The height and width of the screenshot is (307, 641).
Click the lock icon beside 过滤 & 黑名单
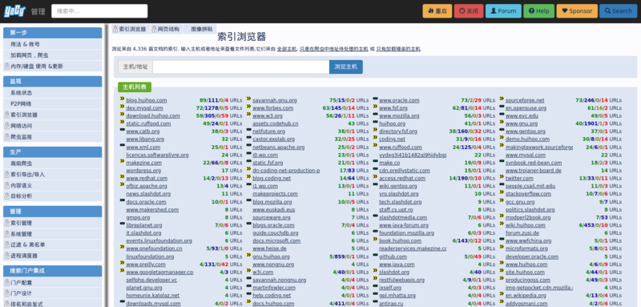(6, 244)
